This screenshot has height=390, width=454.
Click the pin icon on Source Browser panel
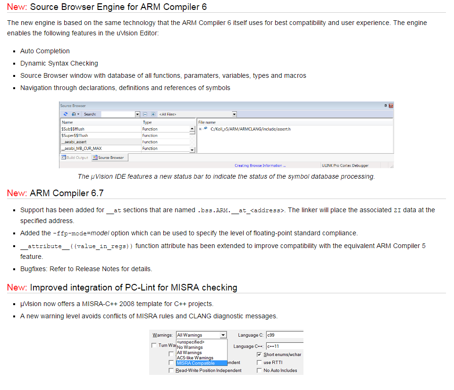(386, 106)
